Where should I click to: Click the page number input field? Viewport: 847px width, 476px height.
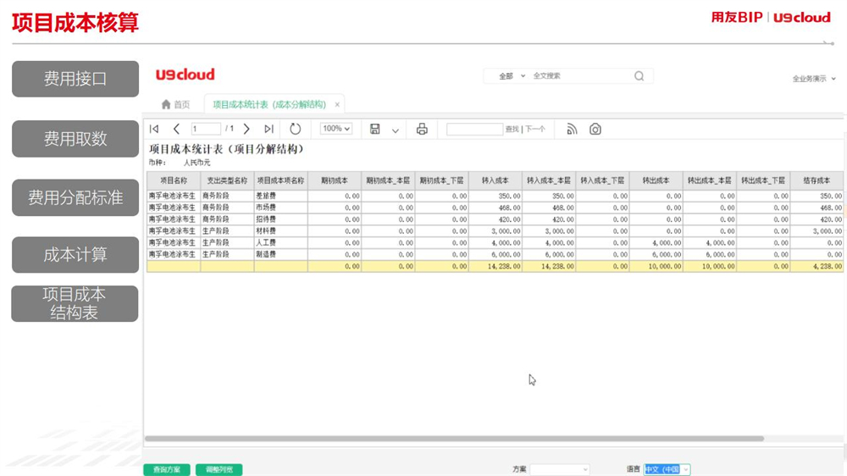coord(206,129)
